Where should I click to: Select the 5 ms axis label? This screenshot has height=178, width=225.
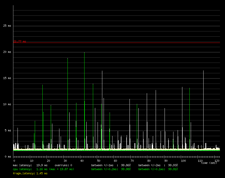tap(8, 130)
